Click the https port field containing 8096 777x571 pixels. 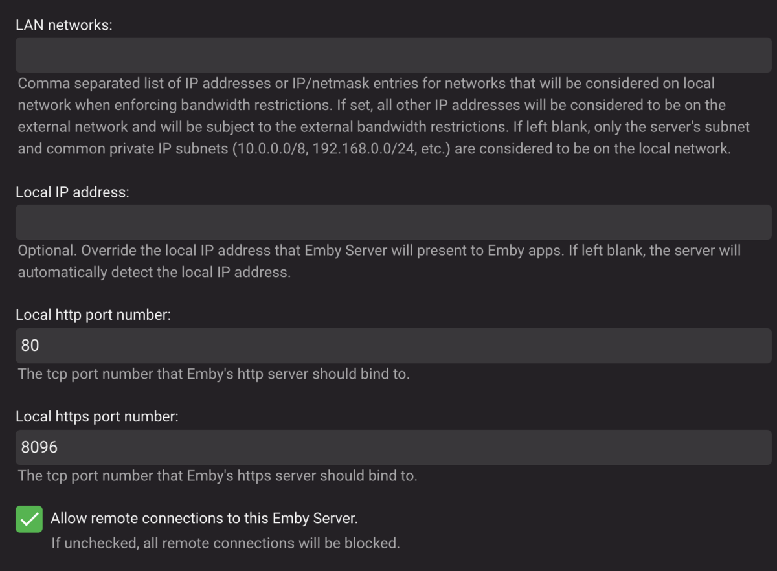[393, 447]
